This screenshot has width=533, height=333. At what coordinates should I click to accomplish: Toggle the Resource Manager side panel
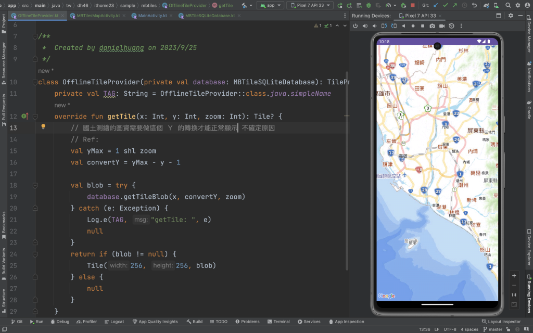click(4, 63)
